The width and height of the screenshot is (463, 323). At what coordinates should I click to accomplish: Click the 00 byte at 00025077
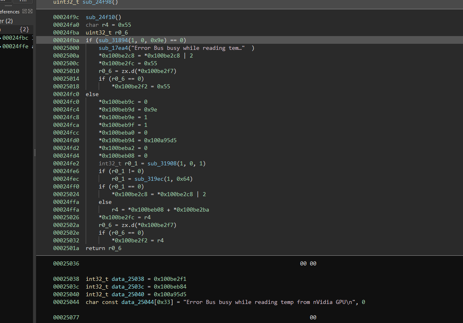(313, 317)
